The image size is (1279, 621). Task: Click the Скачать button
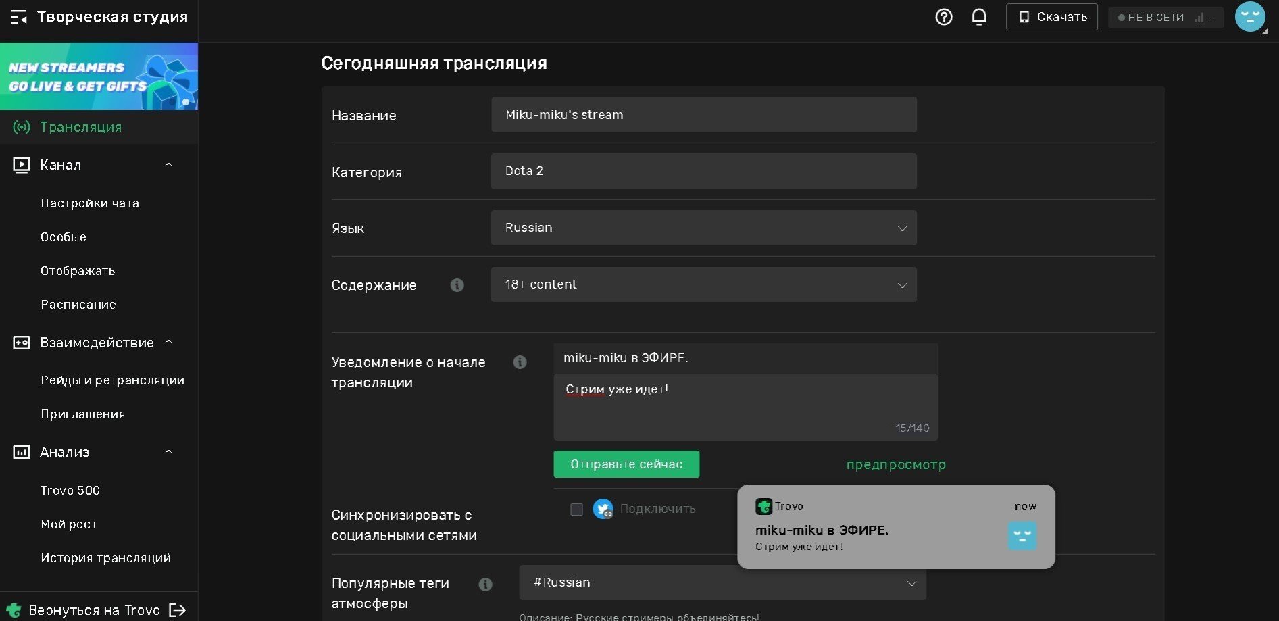click(1052, 17)
